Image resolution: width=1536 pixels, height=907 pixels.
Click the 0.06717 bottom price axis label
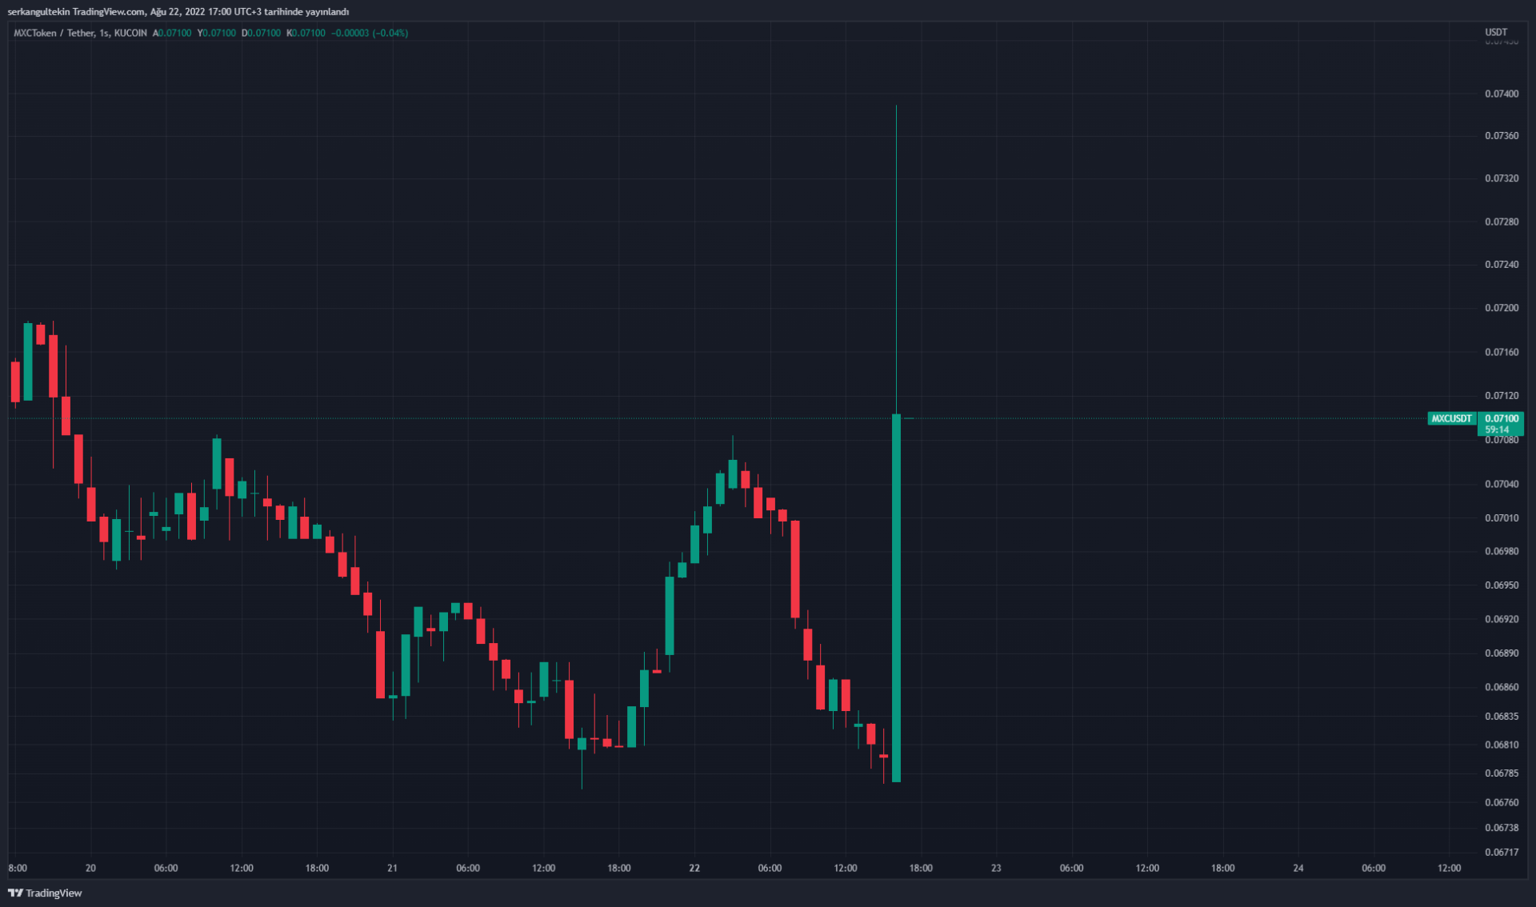[1501, 852]
